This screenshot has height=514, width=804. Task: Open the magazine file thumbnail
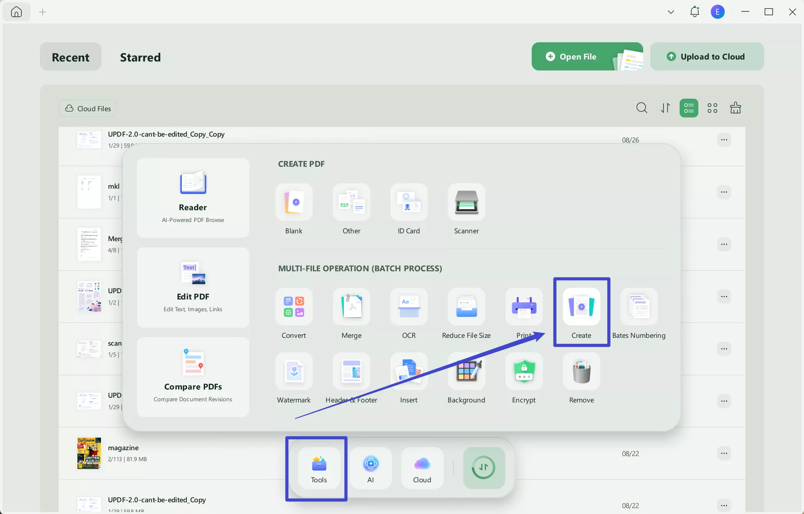(89, 453)
